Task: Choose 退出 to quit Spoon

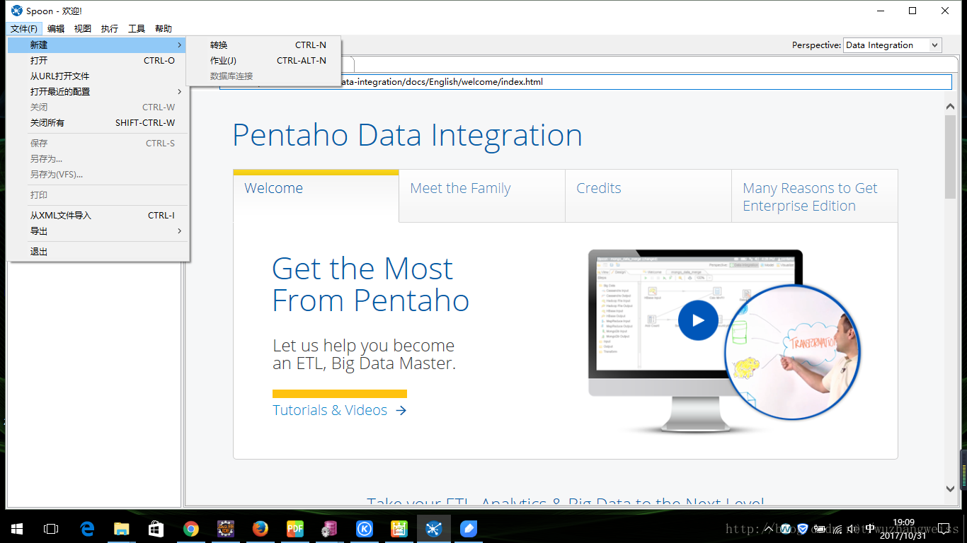Action: (x=97, y=251)
